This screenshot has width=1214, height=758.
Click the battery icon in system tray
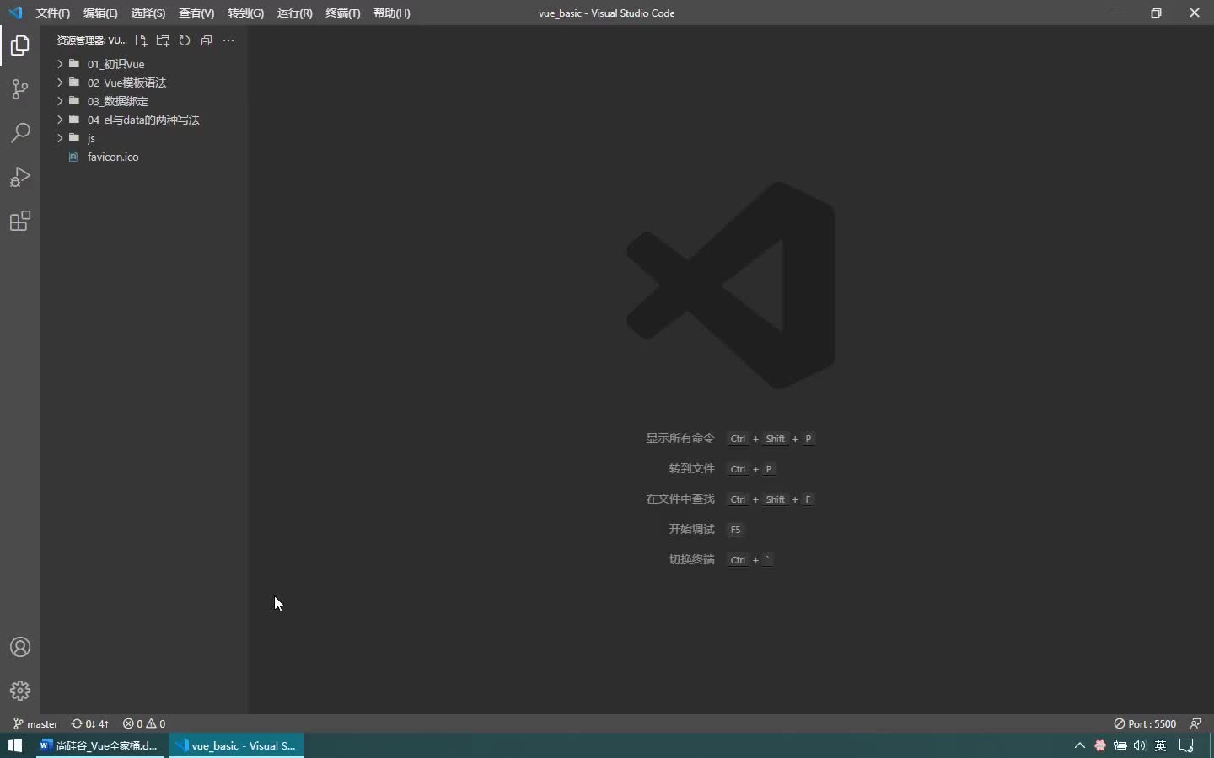(x=1120, y=745)
